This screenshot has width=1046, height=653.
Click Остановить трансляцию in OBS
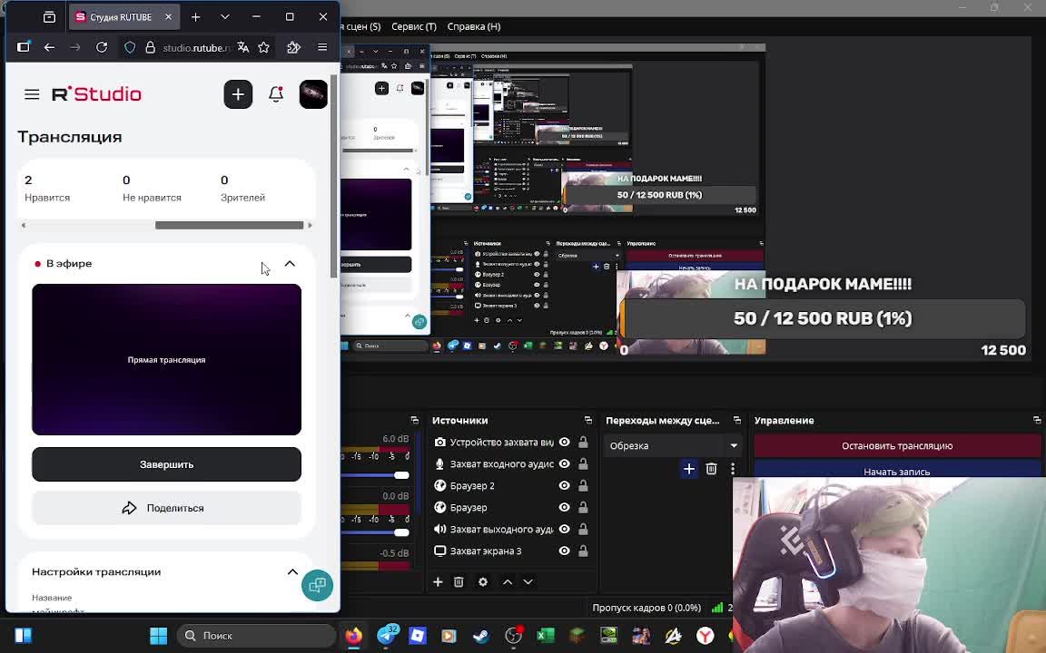(x=897, y=446)
